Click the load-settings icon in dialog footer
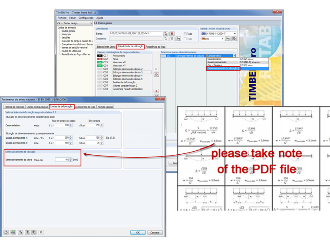Image resolution: width=330 pixels, height=247 pixels. tap(27, 232)
